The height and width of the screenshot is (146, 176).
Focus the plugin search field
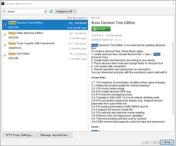pyautogui.click(x=25, y=11)
